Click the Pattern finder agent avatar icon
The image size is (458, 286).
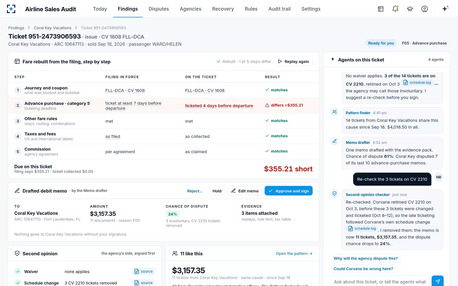click(x=335, y=112)
